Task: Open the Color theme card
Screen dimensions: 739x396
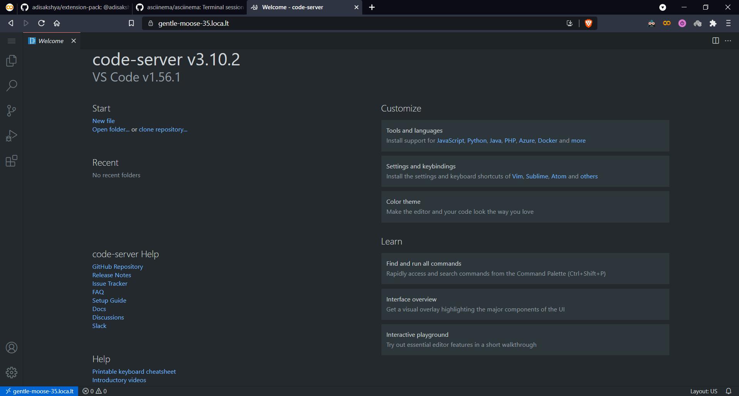Action: [x=525, y=206]
